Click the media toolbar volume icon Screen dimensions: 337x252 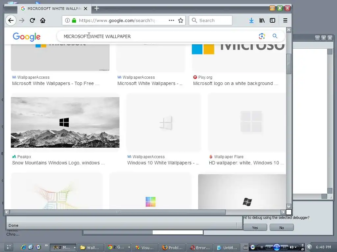292,247
